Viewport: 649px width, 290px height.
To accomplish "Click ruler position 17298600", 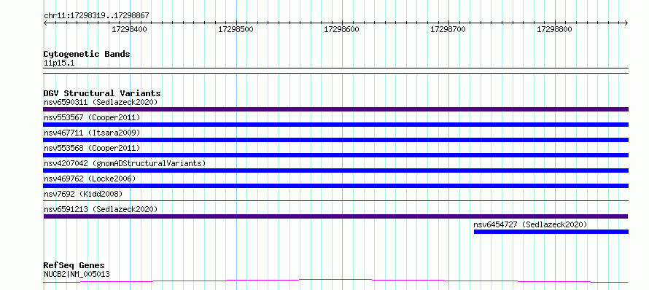I will click(342, 29).
